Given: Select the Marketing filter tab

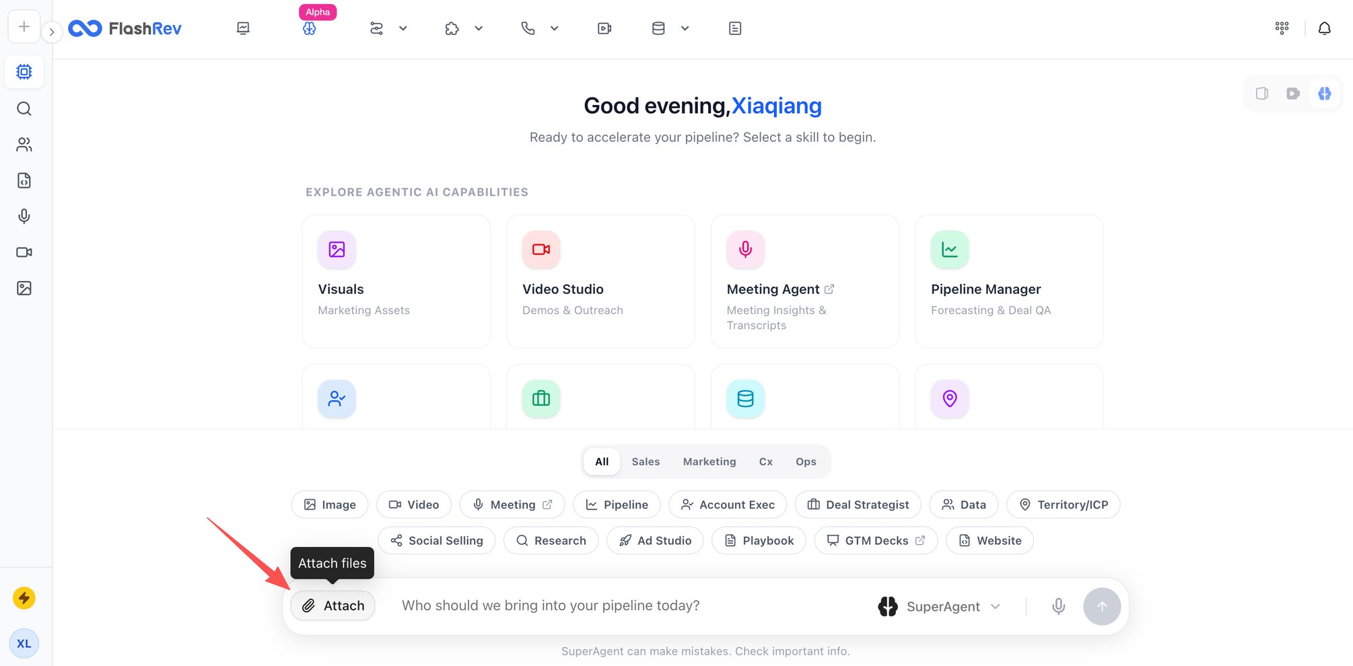Looking at the screenshot, I should (709, 461).
